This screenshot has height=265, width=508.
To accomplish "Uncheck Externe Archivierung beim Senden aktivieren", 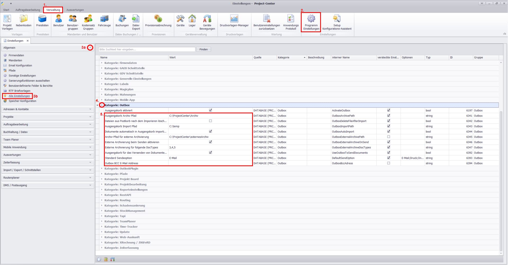I will (210, 142).
